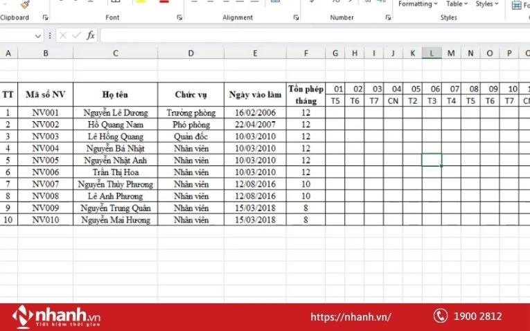Click the formula bar options dots
The image size is (530, 331).
tap(50, 35)
